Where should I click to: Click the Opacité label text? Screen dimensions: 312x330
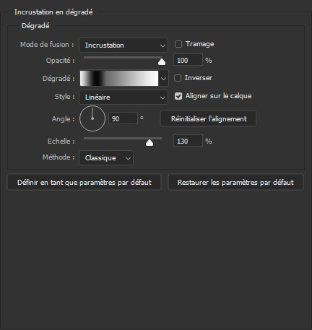click(60, 60)
